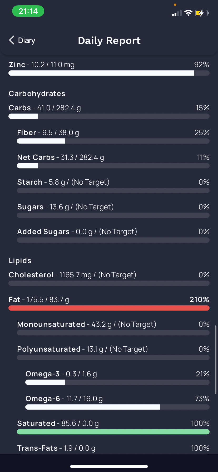Viewport: 218px width, 472px height.
Task: Open Cholesterol details
Action: 109,278
